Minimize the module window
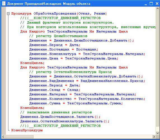This screenshot has width=160, height=140. tap(146, 4)
